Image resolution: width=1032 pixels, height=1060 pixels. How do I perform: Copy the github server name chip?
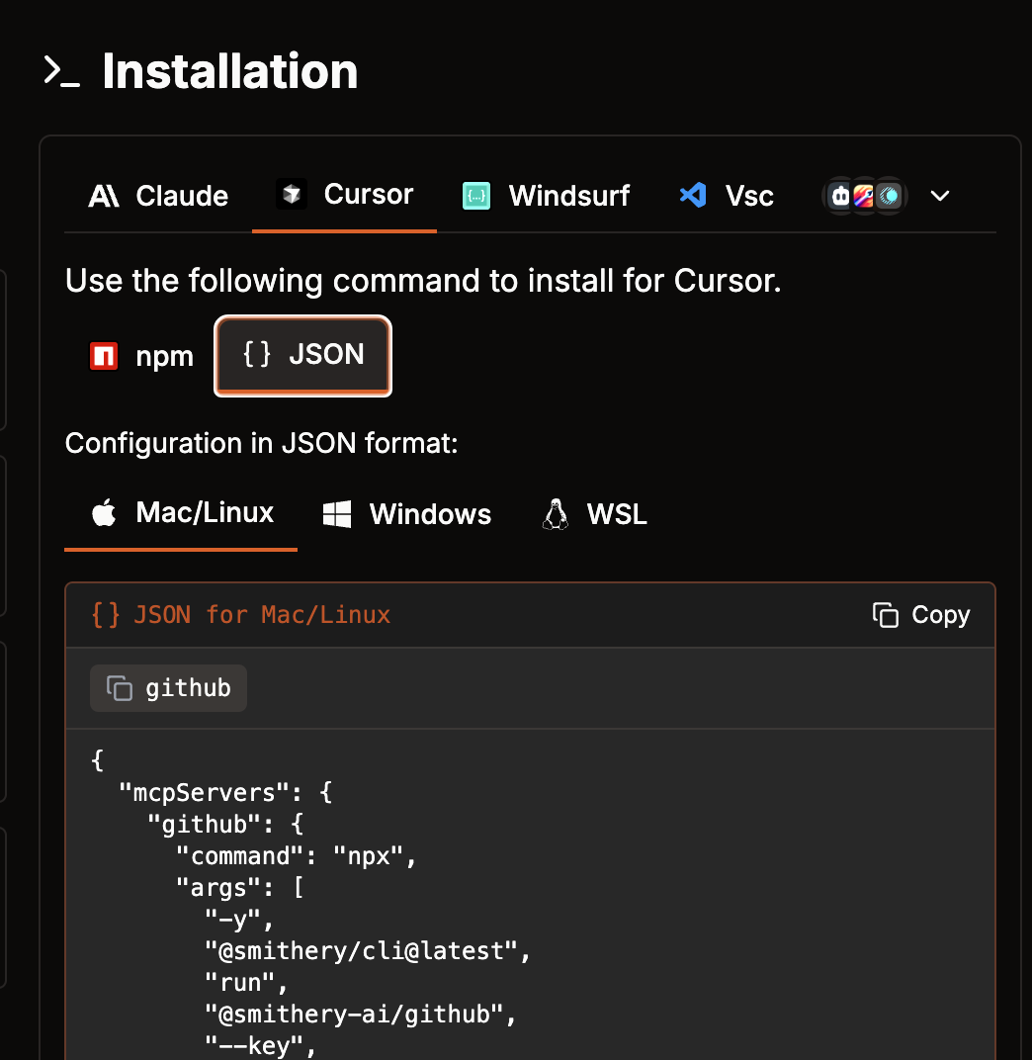pos(168,688)
